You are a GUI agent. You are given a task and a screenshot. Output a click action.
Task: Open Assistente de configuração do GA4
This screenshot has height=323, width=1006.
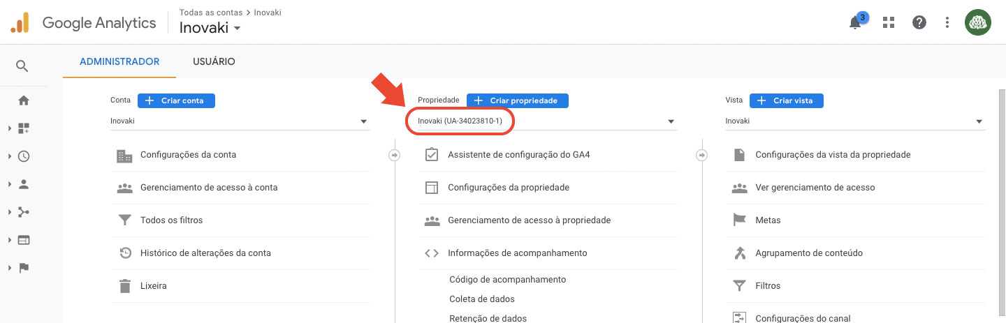pyautogui.click(x=518, y=155)
